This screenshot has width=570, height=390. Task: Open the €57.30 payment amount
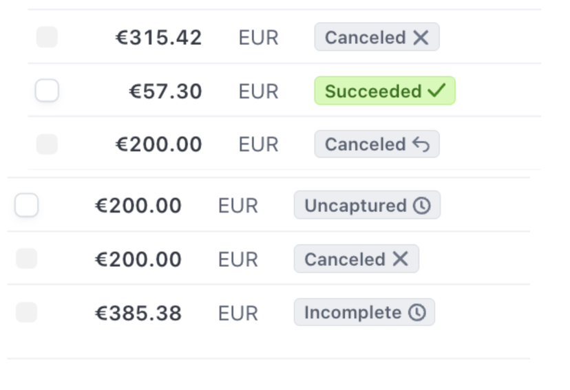(x=165, y=91)
